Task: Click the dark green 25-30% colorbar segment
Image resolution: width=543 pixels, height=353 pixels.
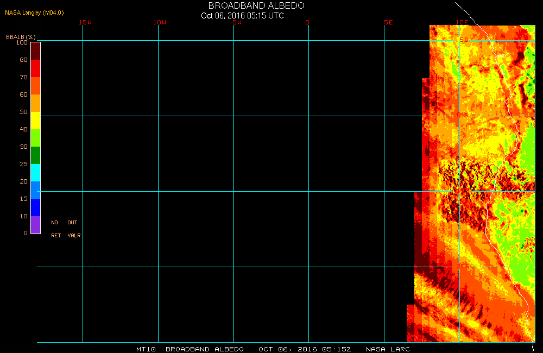Action: click(35, 155)
